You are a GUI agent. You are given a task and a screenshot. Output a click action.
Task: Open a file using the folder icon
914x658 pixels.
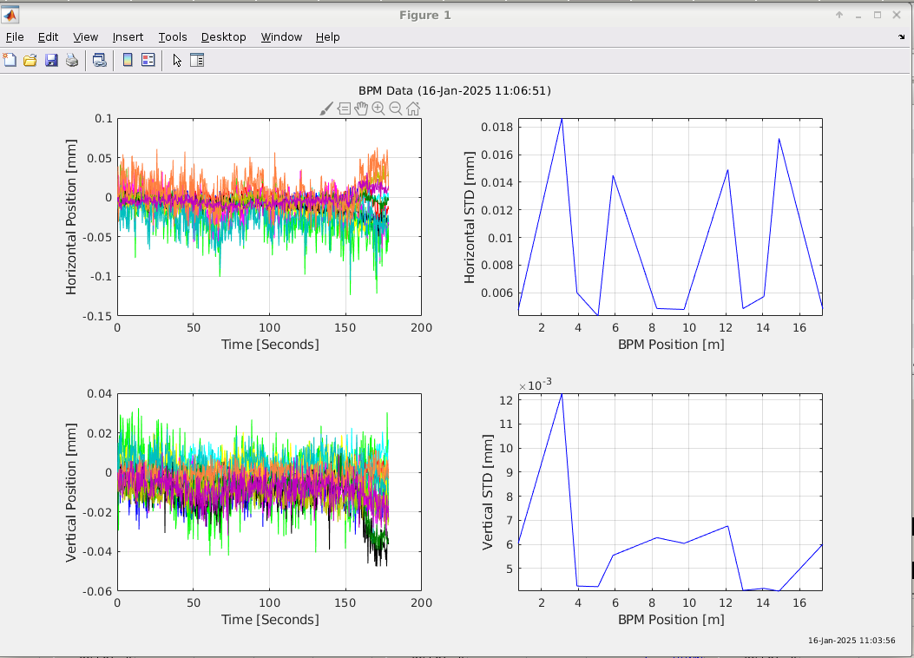(x=30, y=60)
